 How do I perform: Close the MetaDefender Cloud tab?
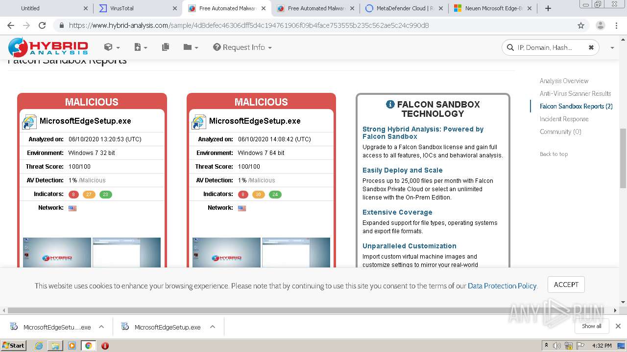point(440,8)
